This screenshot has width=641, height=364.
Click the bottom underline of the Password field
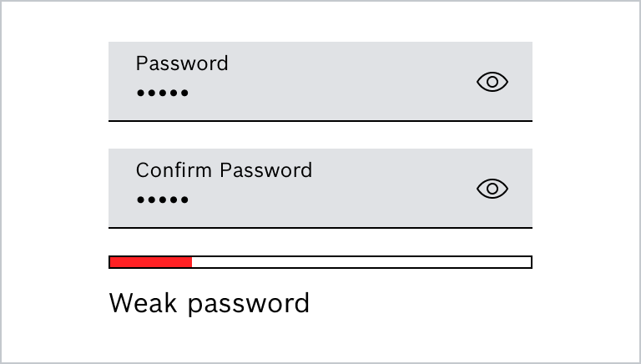(320, 121)
